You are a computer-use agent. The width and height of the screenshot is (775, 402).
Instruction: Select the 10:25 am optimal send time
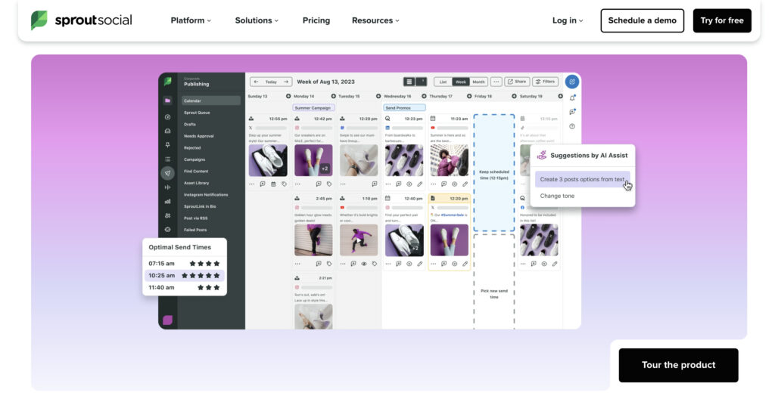[185, 275]
